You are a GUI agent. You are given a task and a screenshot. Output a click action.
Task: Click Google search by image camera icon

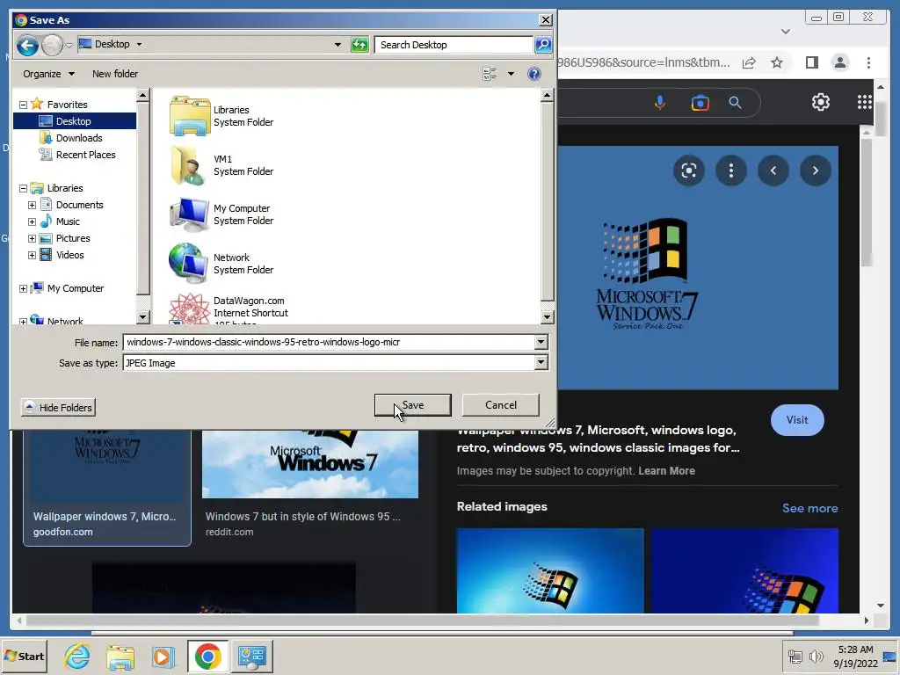pyautogui.click(x=700, y=103)
